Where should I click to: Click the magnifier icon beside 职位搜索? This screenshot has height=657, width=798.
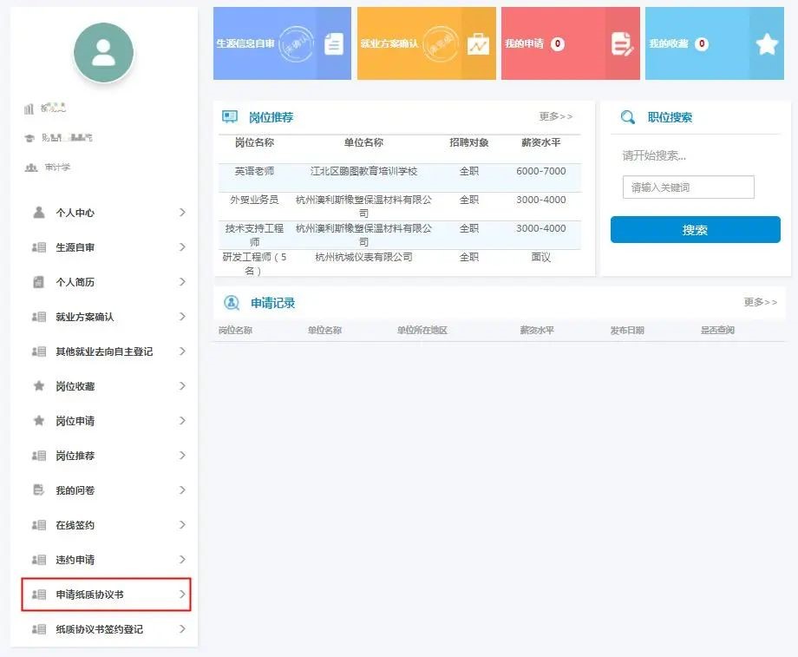point(628,117)
